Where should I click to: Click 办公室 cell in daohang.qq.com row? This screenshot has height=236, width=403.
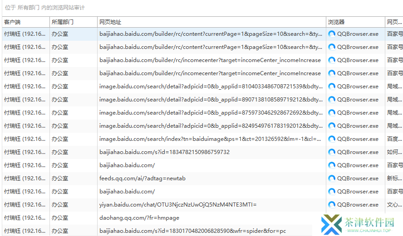click(60, 218)
